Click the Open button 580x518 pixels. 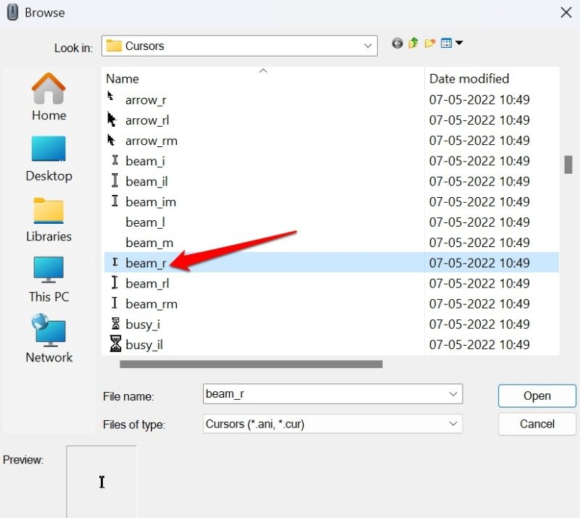point(536,396)
